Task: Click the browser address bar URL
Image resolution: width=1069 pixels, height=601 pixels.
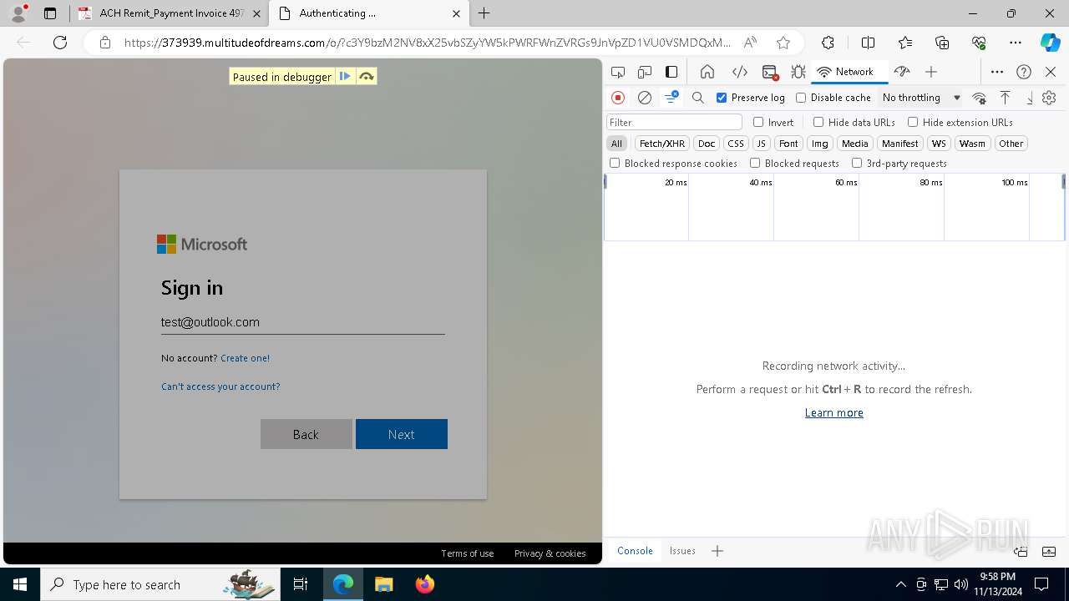Action: pos(426,43)
